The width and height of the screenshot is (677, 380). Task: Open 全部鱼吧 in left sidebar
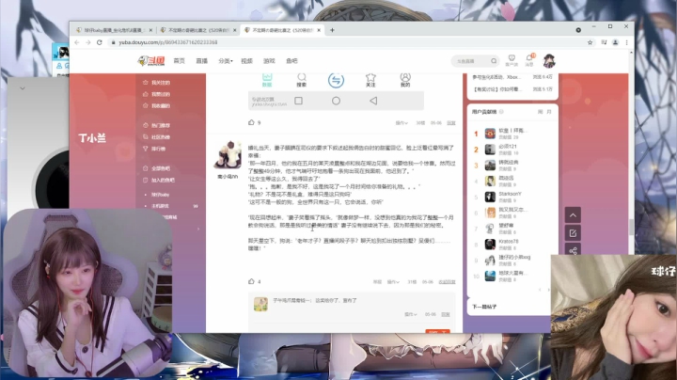(156, 168)
